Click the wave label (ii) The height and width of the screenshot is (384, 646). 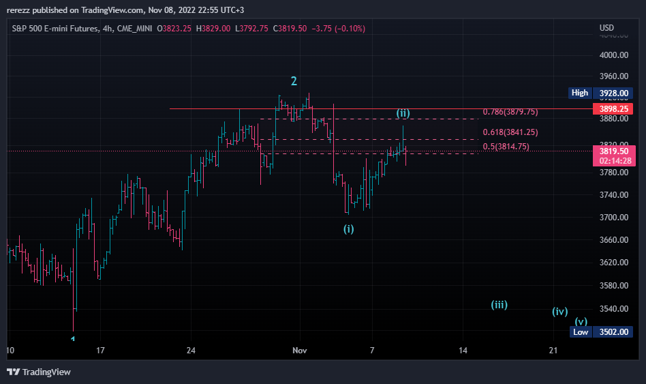click(x=403, y=113)
